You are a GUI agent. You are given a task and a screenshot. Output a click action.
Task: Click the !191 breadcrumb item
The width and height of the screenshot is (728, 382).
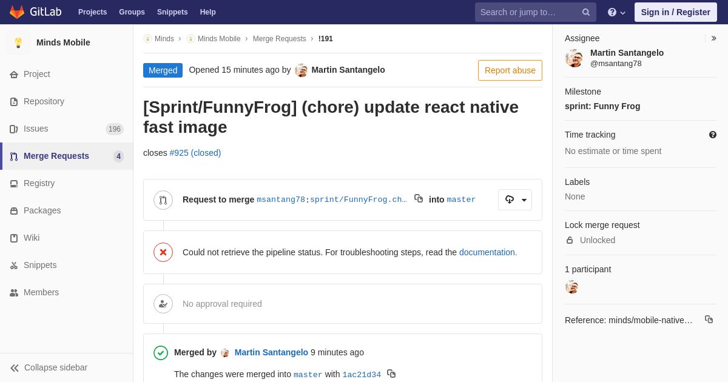326,39
